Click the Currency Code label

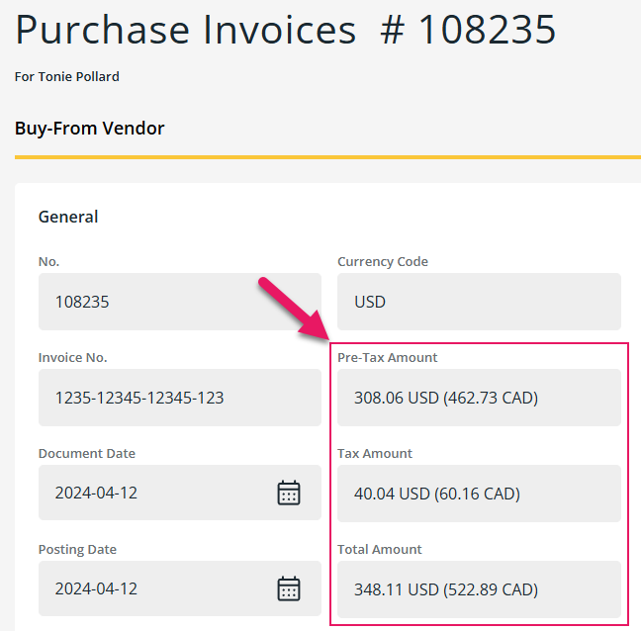click(x=383, y=261)
